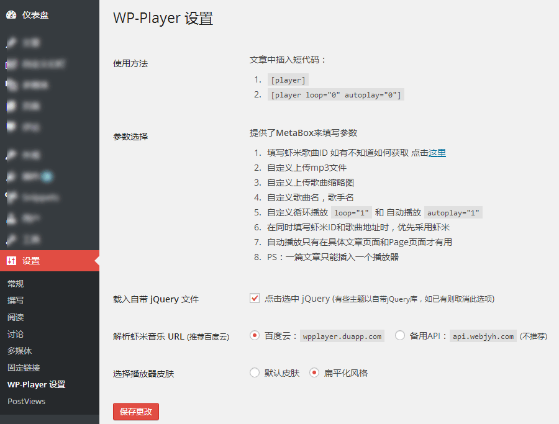Click the 设置 settings sliders icon

[11, 261]
